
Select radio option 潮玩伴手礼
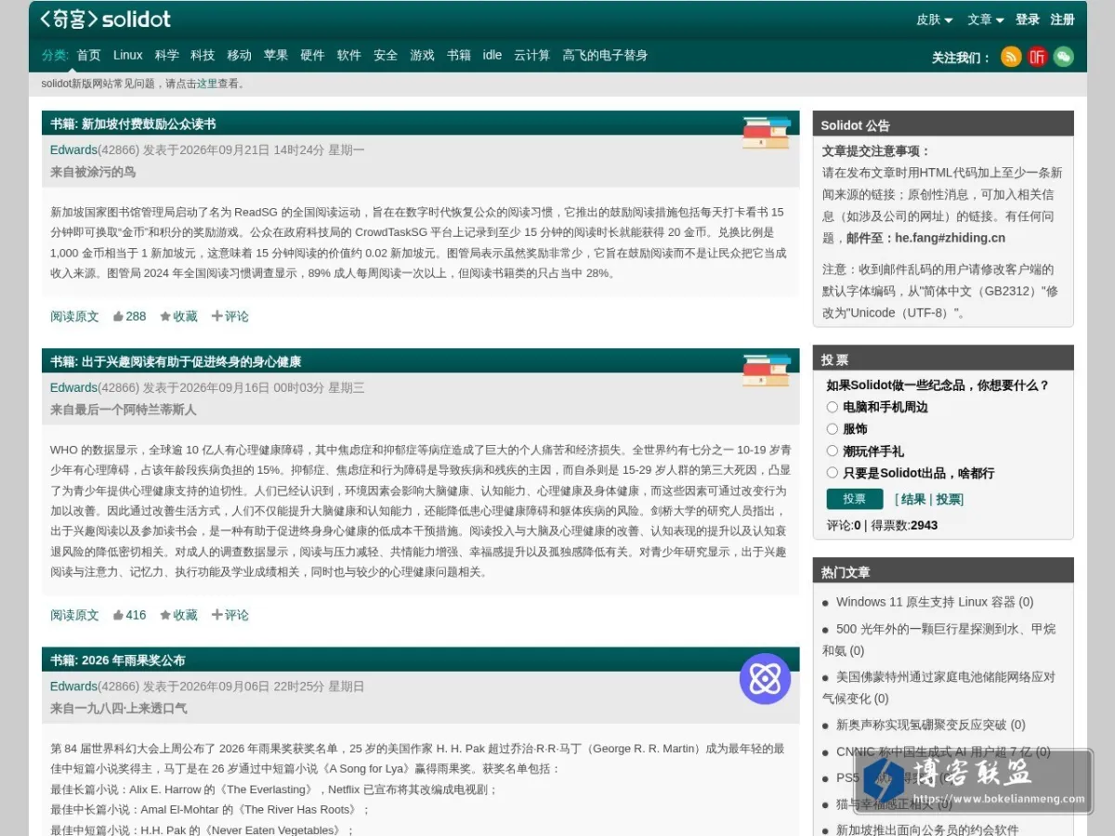click(x=833, y=451)
